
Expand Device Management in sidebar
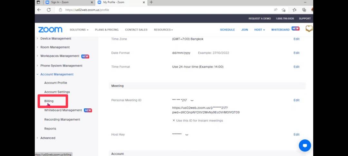[56, 39]
